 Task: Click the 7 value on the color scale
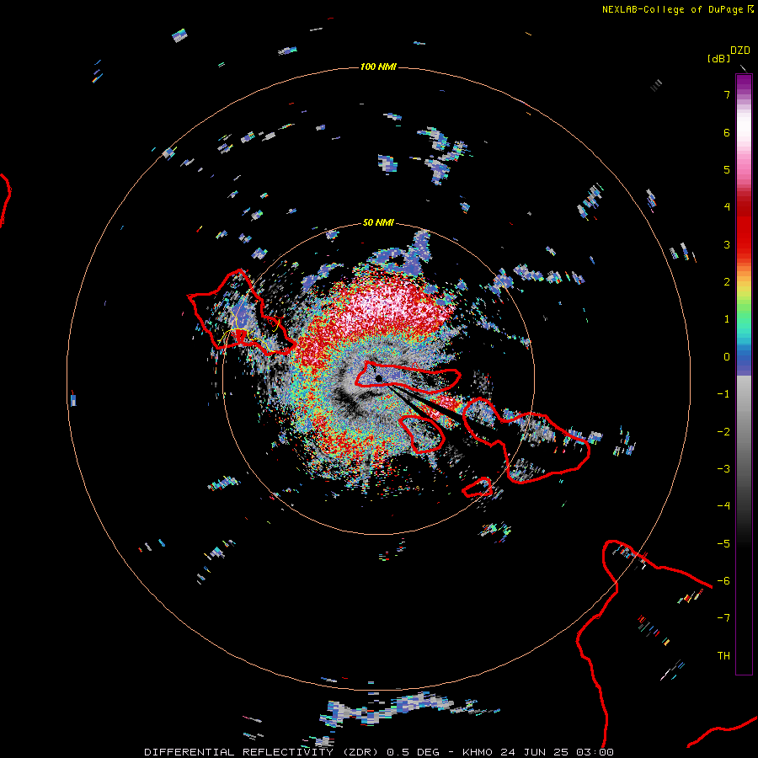click(727, 94)
